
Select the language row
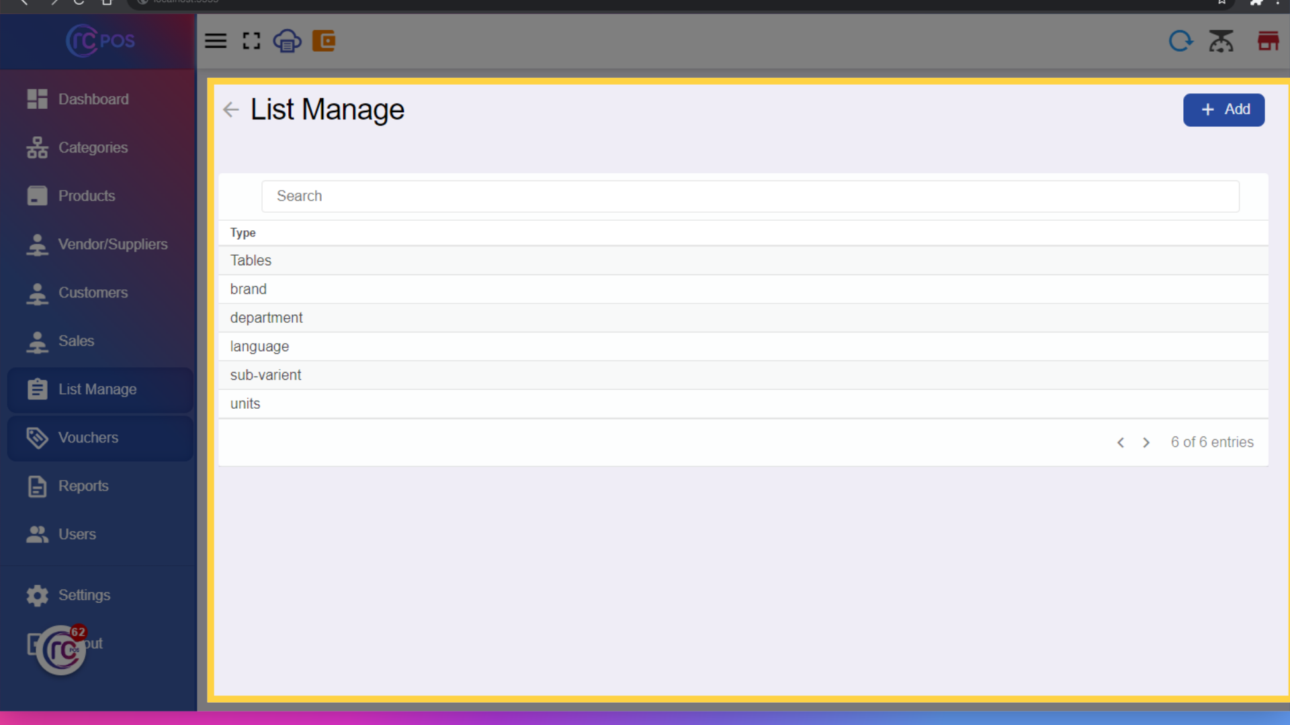743,347
